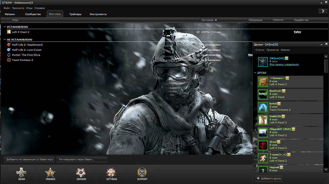The image size is (329, 184).
Task: Switch to the Магазин tab
Action: click(10, 14)
